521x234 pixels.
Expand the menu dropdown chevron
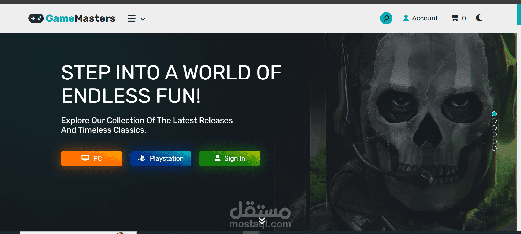pos(143,19)
